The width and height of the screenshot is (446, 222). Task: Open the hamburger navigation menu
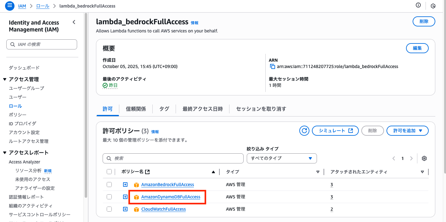coord(10,6)
